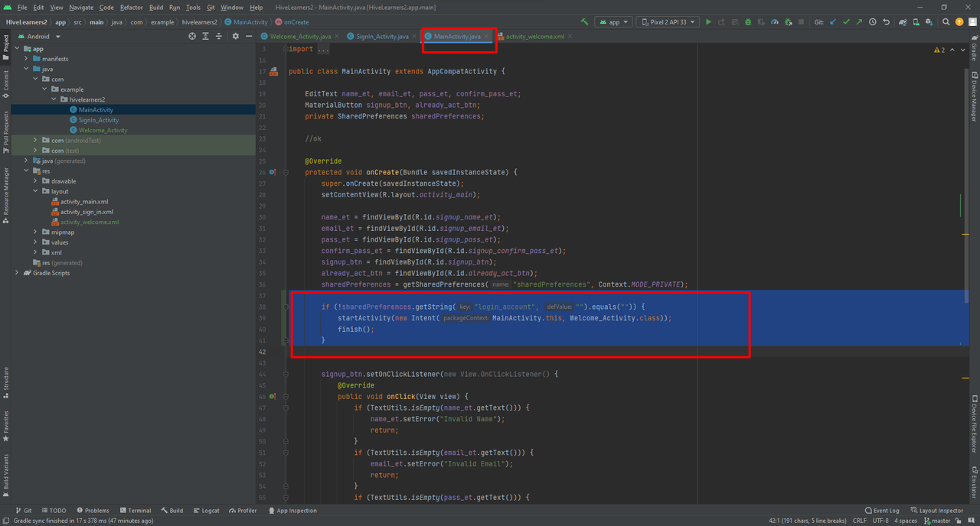The image size is (980, 526).
Task: Close the MainActivity.java tab
Action: point(486,36)
